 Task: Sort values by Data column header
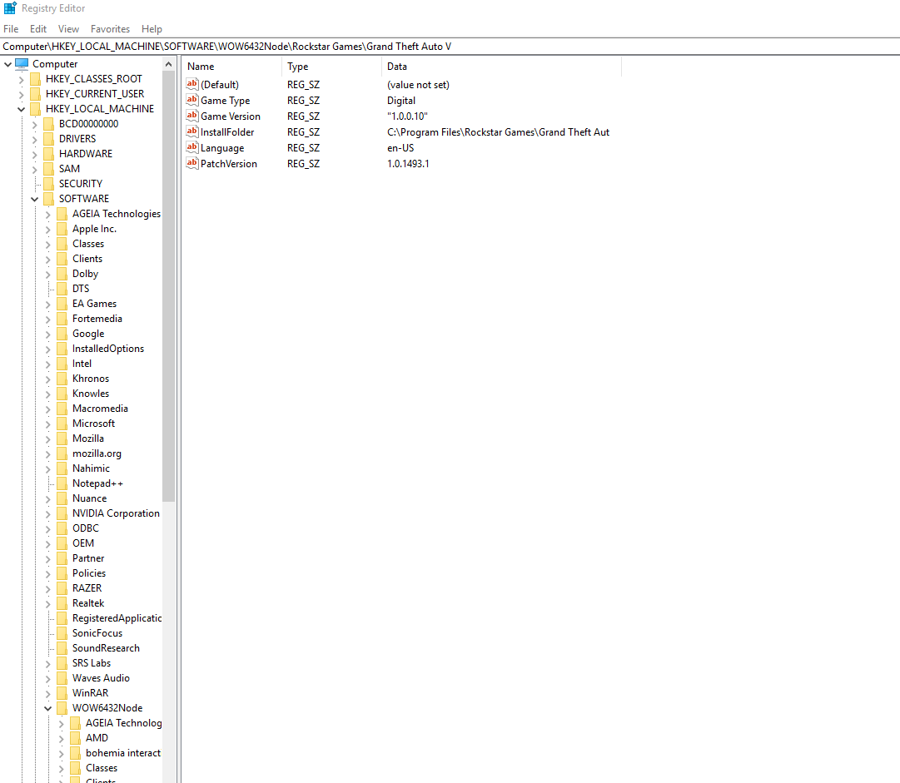click(501, 67)
